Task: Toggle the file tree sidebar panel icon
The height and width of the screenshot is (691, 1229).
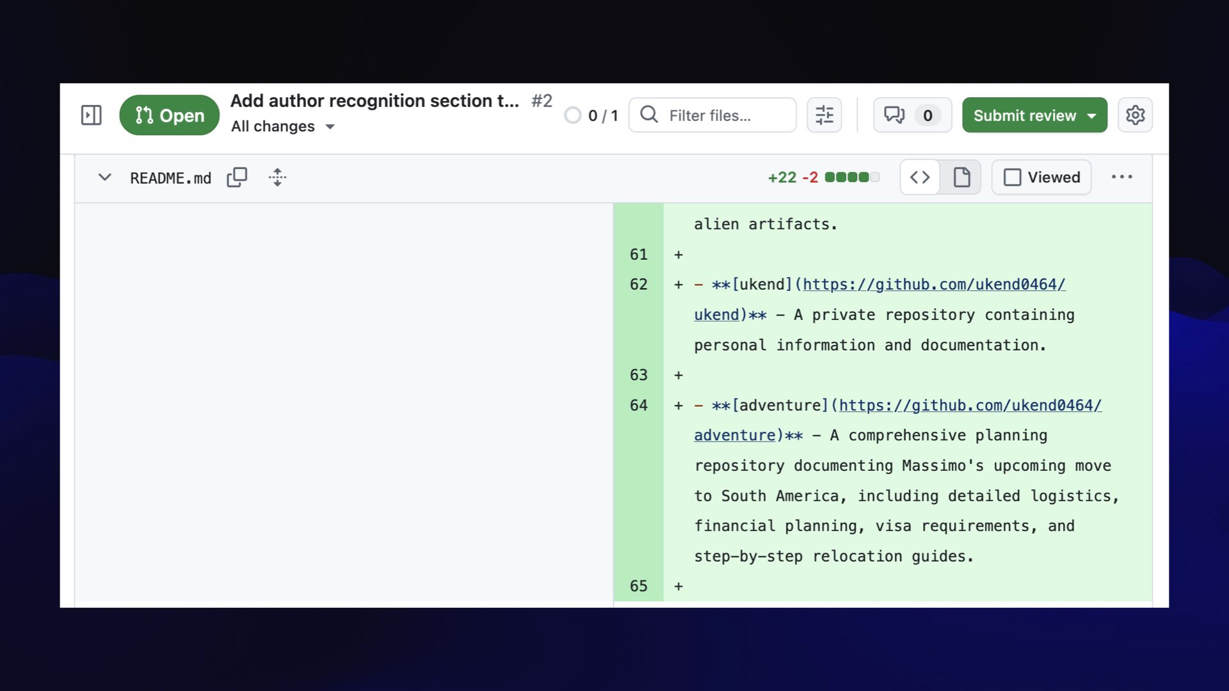Action: (91, 115)
